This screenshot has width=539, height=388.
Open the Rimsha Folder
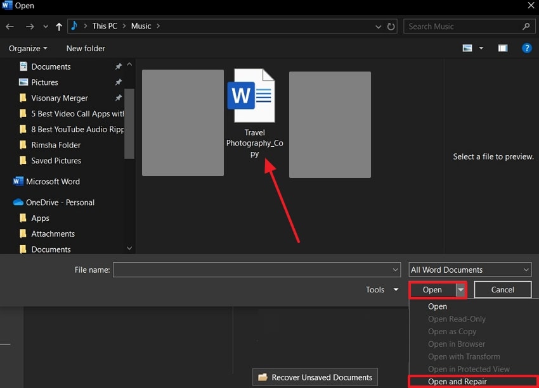[56, 145]
